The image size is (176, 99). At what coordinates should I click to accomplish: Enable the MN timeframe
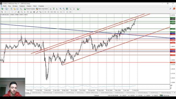pos(70,12)
